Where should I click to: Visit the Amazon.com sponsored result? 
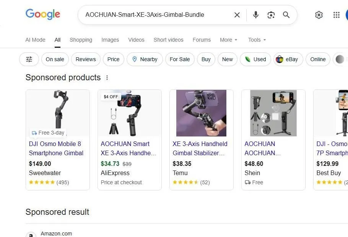[56, 233]
